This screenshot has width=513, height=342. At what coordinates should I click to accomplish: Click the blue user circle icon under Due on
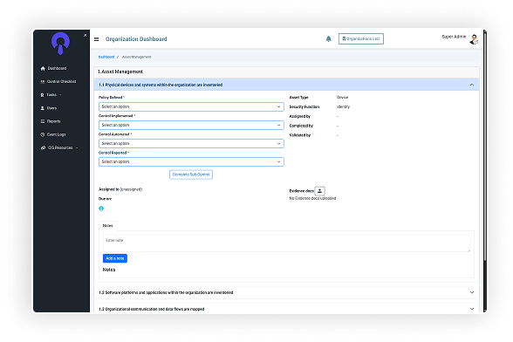pos(101,209)
